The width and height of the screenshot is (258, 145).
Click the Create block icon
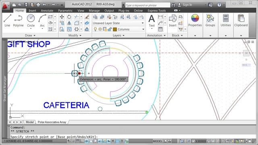tap(181, 17)
